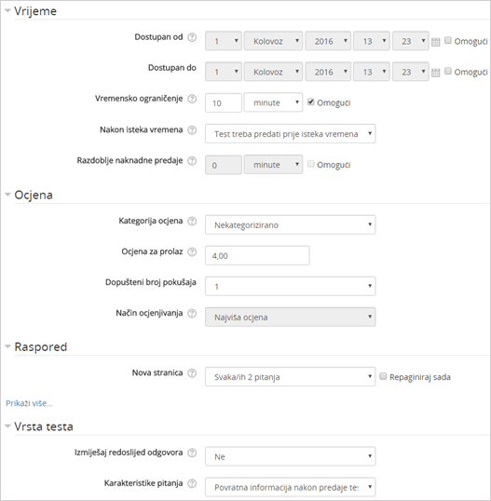Image resolution: width=491 pixels, height=501 pixels.
Task: Open the Izmiješaj redoslijed odgovora dropdown
Action: (x=291, y=456)
